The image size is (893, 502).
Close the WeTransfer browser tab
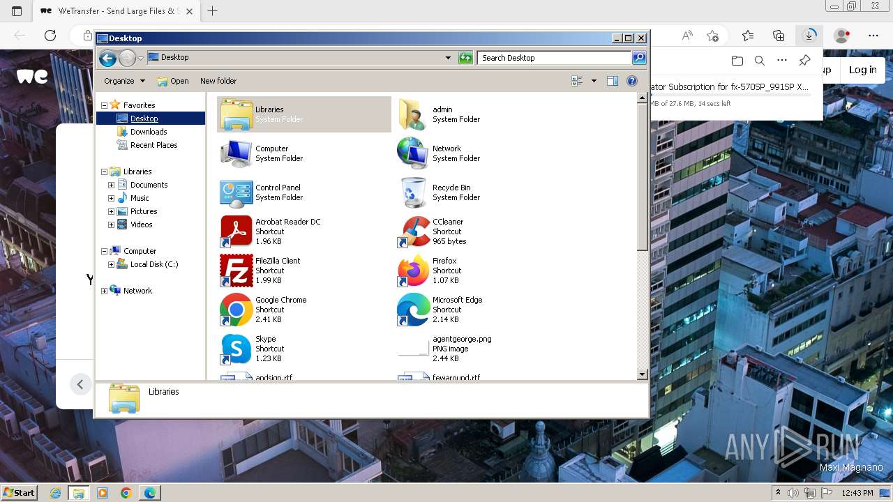point(189,11)
